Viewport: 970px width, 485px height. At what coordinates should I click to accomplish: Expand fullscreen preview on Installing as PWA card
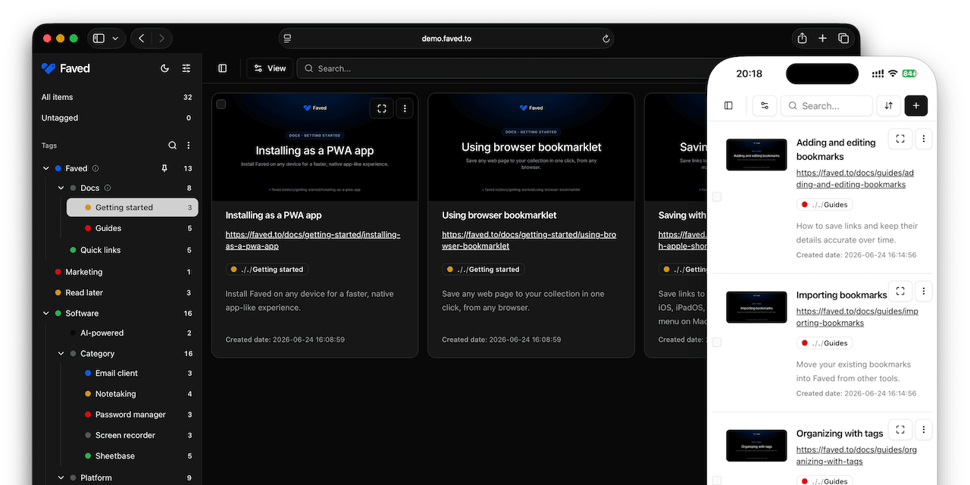382,108
